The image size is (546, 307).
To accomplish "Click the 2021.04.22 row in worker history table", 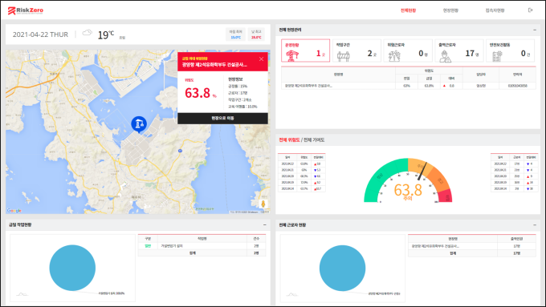I will (x=515, y=164).
